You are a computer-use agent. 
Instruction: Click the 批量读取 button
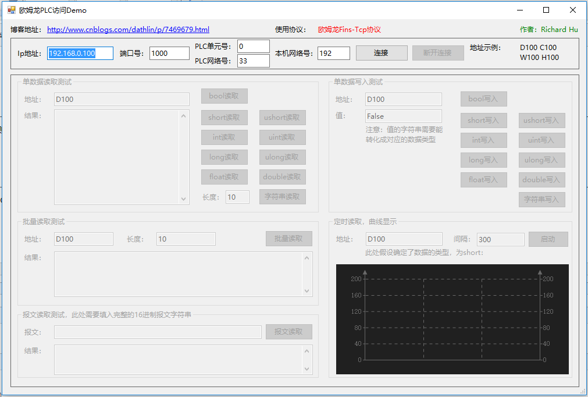288,239
